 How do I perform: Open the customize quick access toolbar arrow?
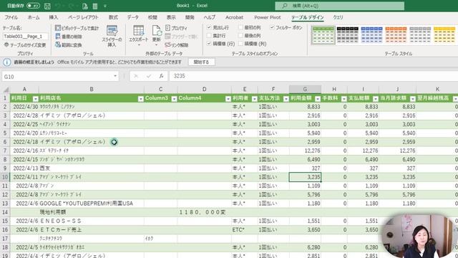[105, 6]
